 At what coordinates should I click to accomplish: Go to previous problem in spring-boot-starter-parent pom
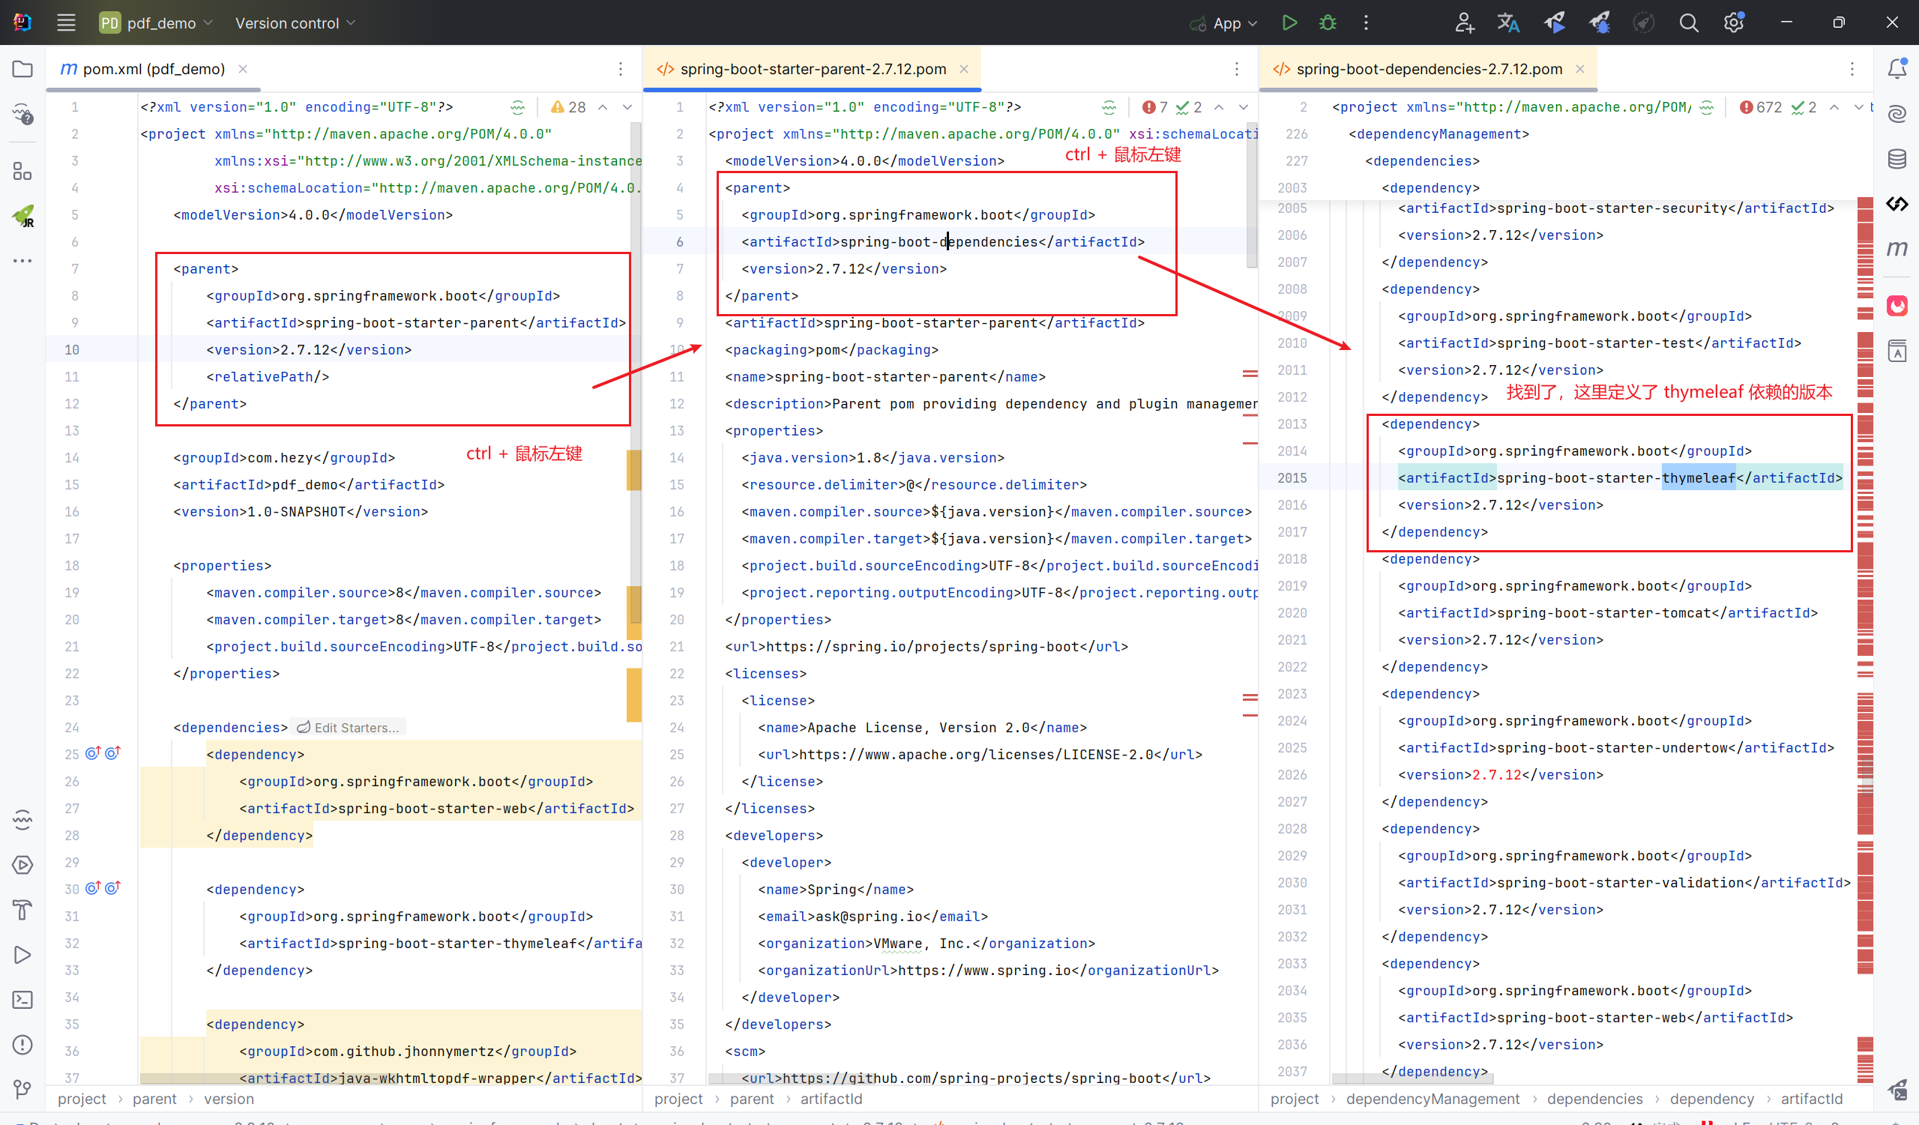pyautogui.click(x=1219, y=107)
